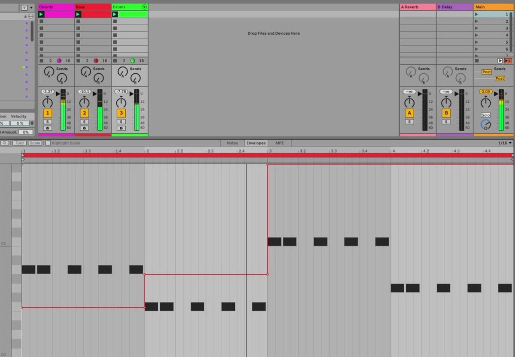Toggle Back to Arrangement button
This screenshot has width=515, height=357.
coord(500,61)
